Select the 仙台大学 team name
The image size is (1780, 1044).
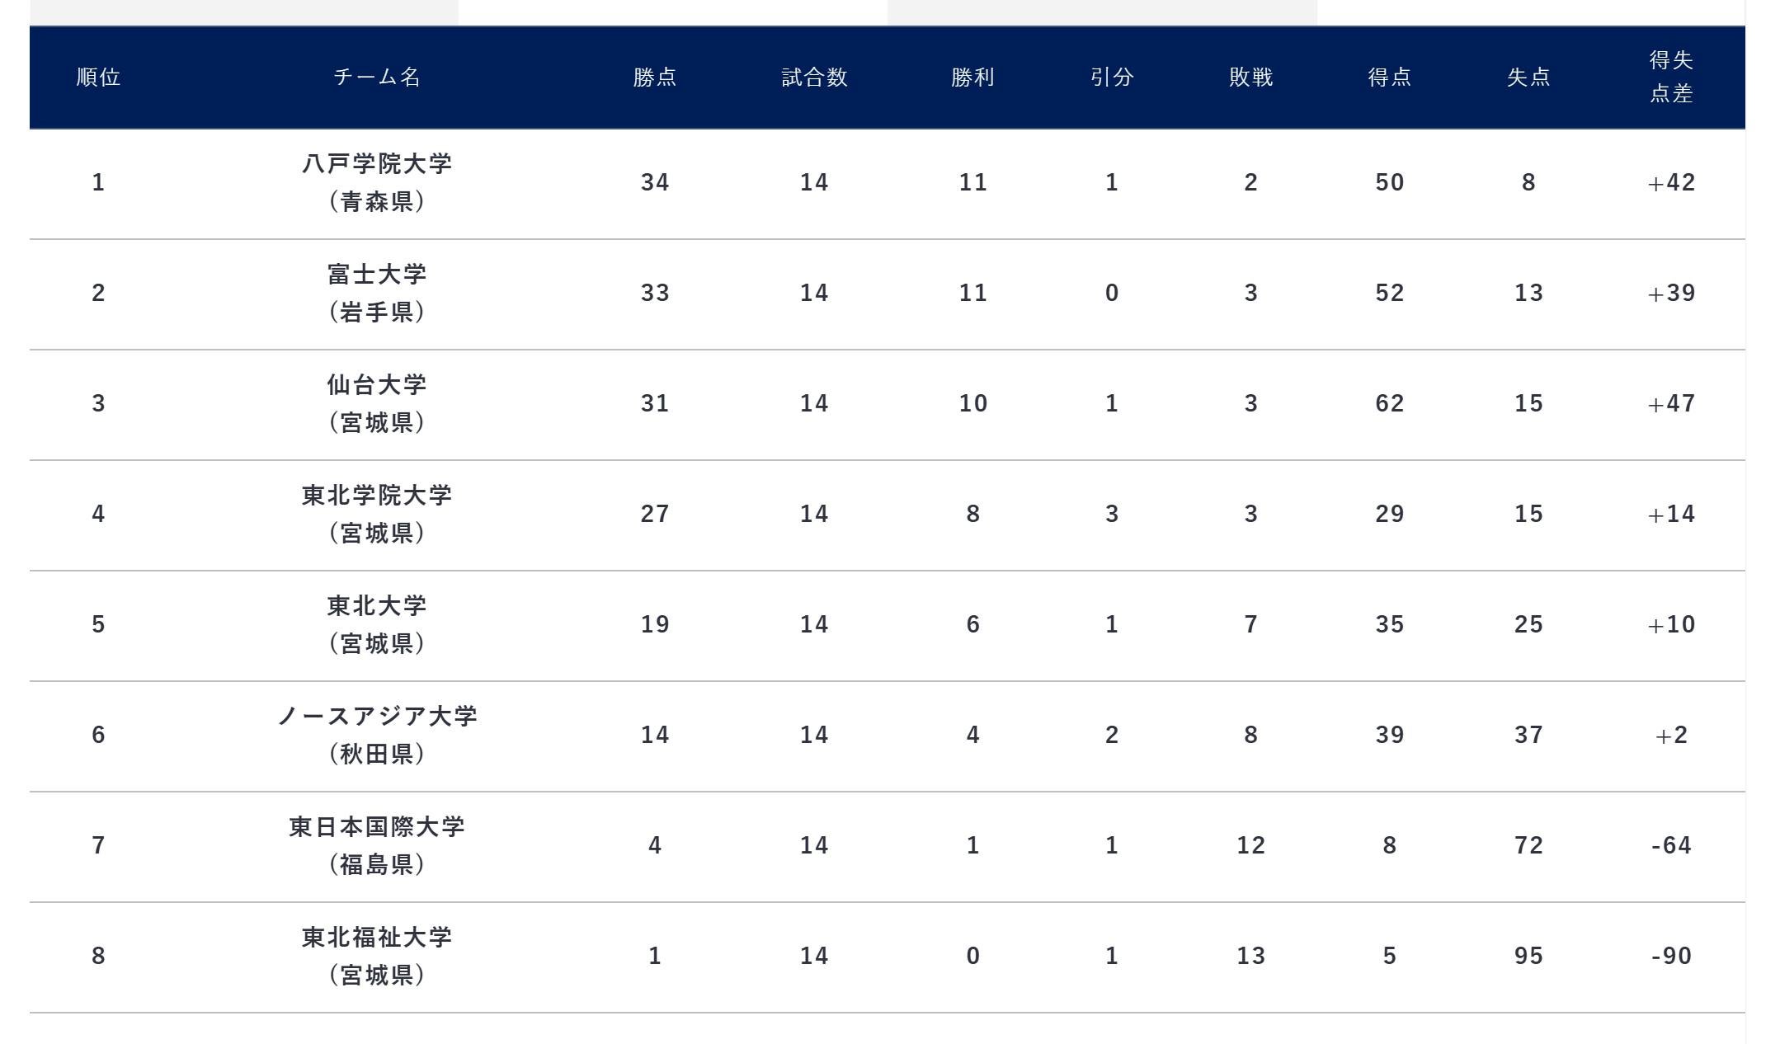[x=377, y=385]
